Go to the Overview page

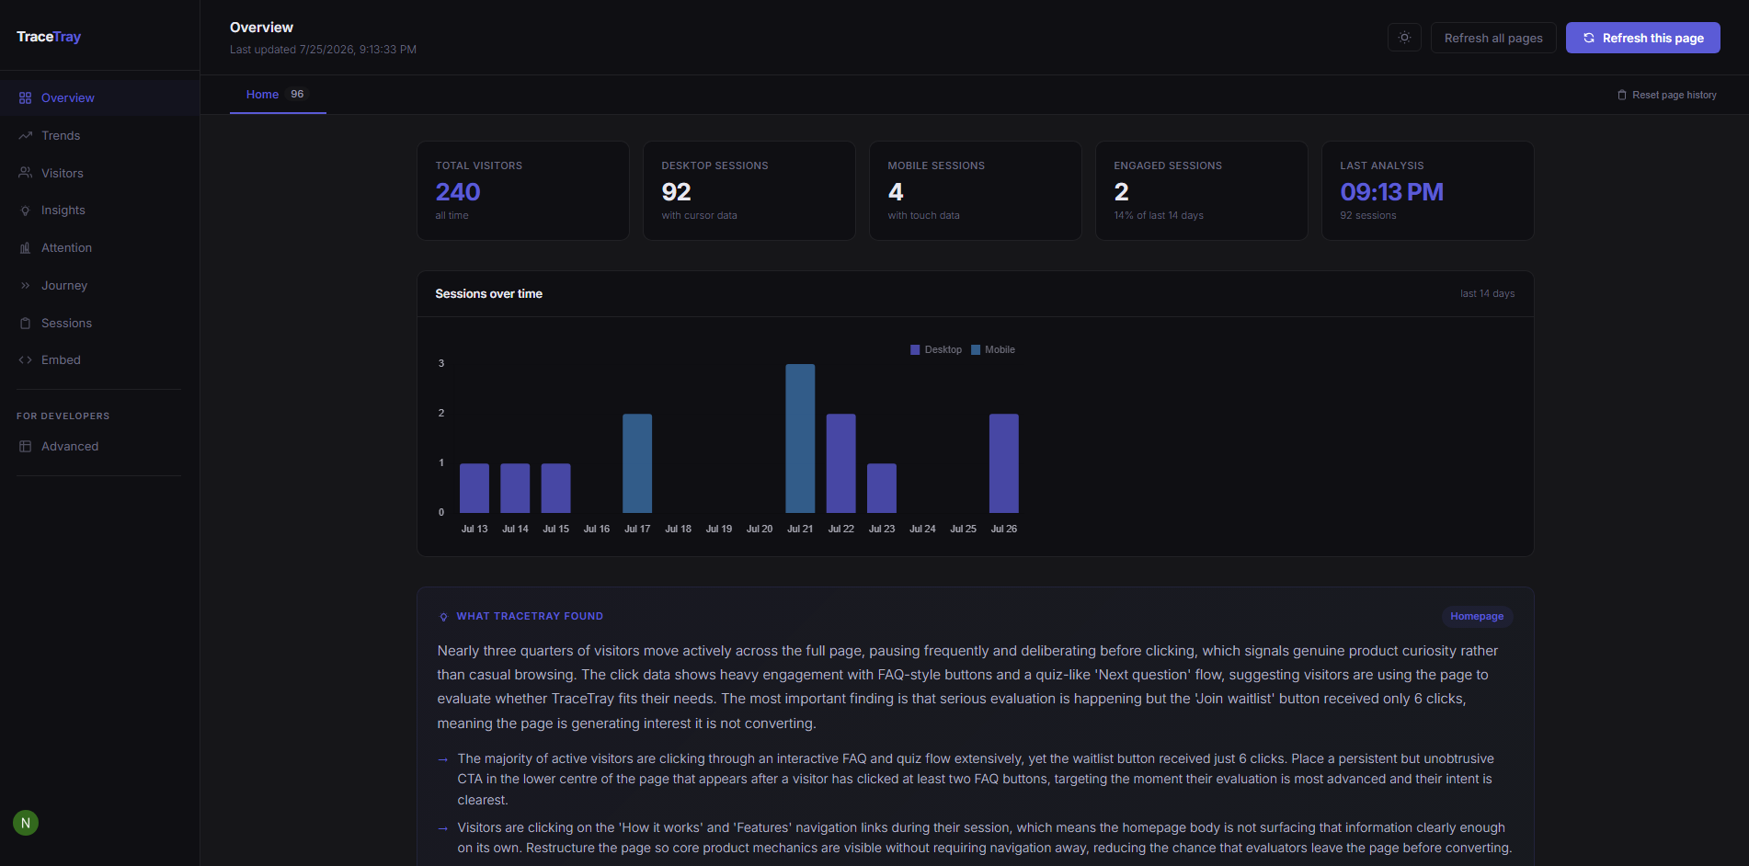pos(99,98)
